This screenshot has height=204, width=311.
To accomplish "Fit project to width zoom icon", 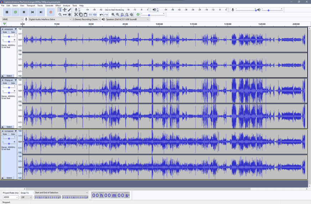I will point(127,15).
